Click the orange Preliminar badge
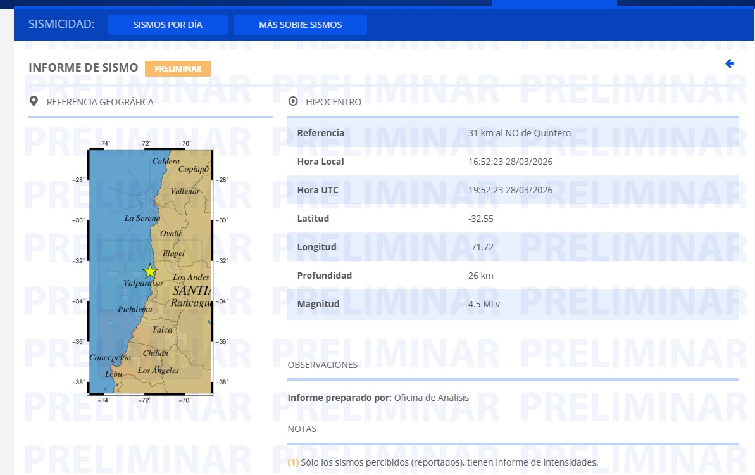 coord(178,68)
